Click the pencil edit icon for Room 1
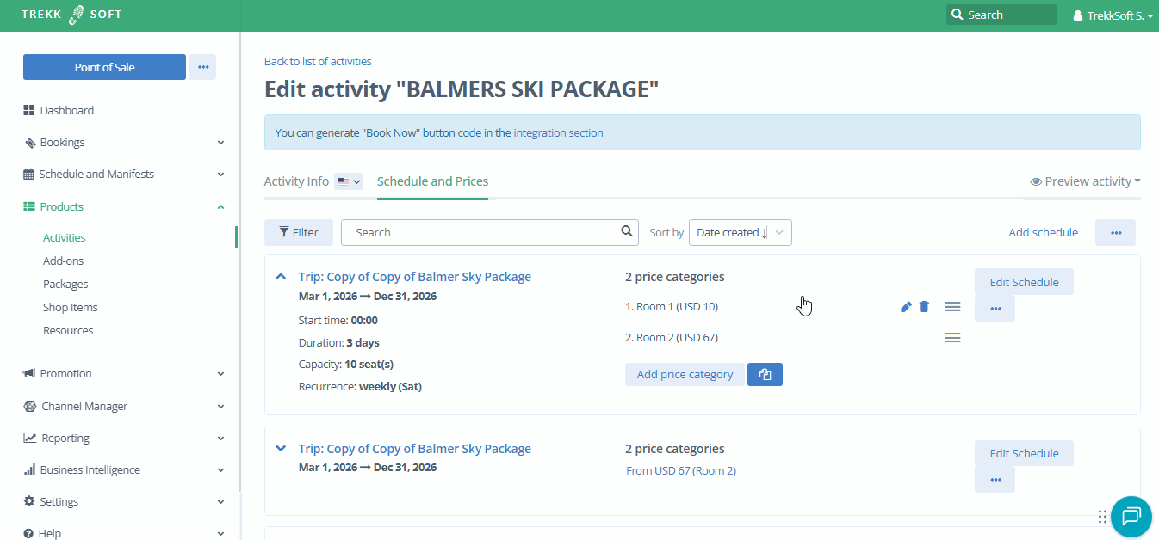The image size is (1159, 540). tap(906, 307)
